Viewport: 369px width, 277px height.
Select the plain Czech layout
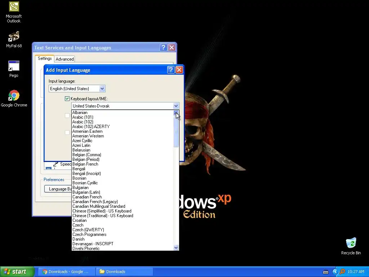point(123,225)
